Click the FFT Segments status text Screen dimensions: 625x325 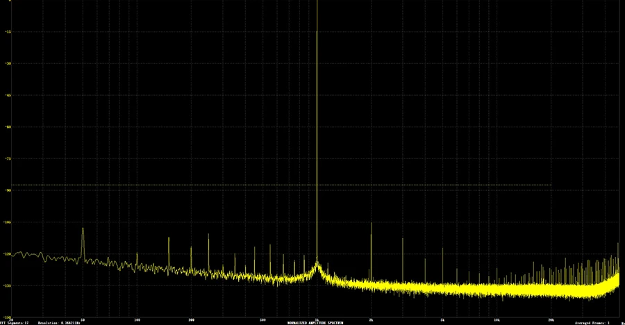point(13,322)
